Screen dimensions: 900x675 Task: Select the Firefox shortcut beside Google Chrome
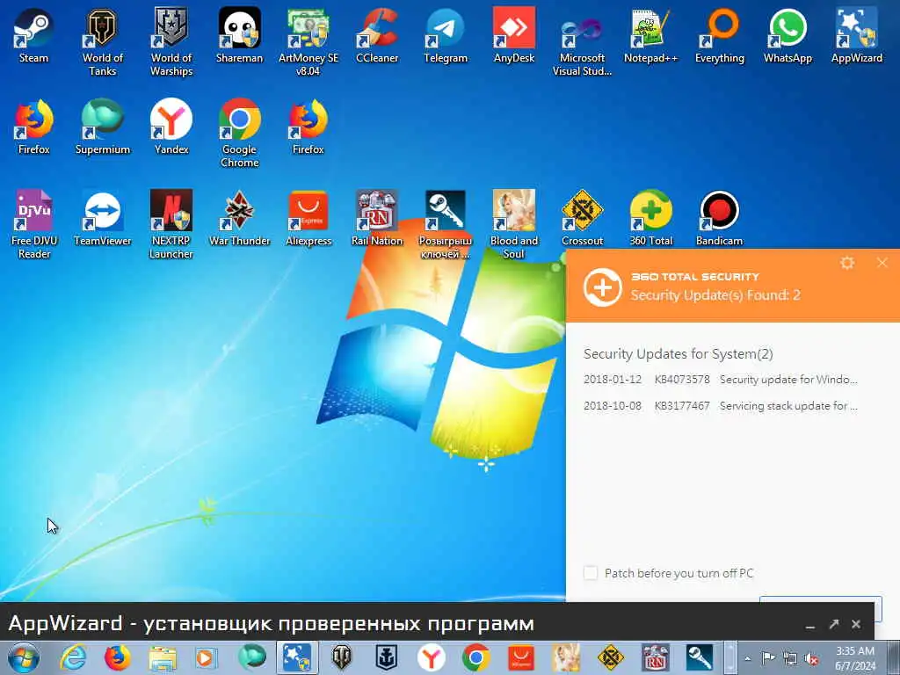pos(308,127)
